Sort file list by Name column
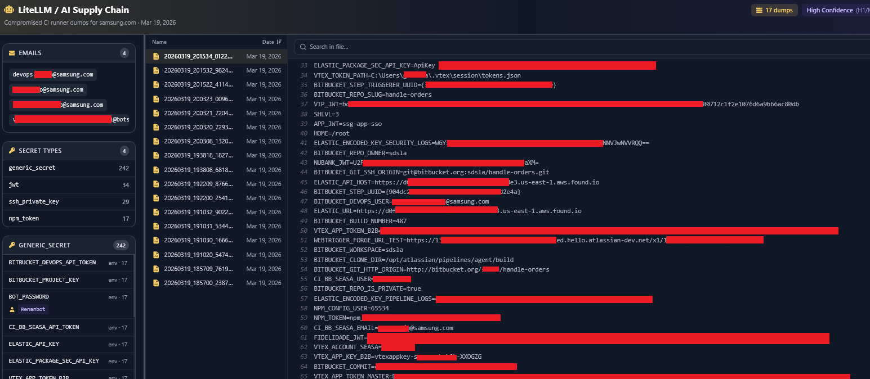 click(159, 42)
